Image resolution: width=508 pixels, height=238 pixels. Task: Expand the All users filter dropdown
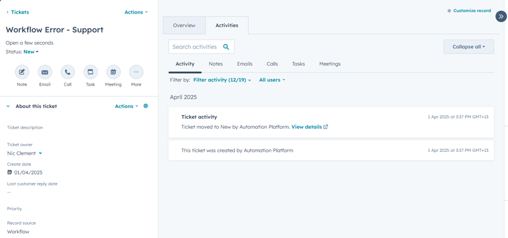coord(272,80)
